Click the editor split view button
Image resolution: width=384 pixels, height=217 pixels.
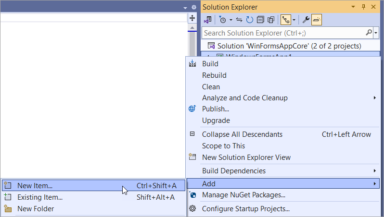click(x=192, y=18)
